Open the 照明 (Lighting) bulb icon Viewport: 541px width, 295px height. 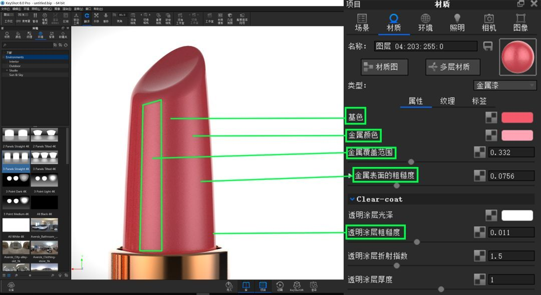pos(457,22)
